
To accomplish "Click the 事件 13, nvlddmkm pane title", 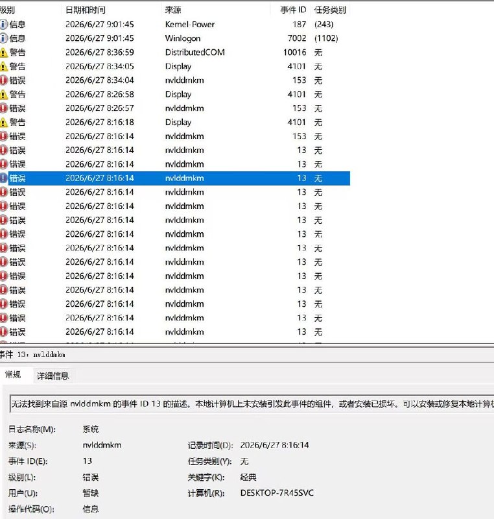I will [32, 354].
